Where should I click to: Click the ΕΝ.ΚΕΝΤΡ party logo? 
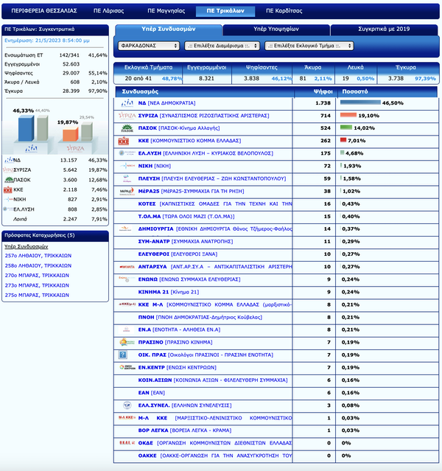pyautogui.click(x=127, y=367)
